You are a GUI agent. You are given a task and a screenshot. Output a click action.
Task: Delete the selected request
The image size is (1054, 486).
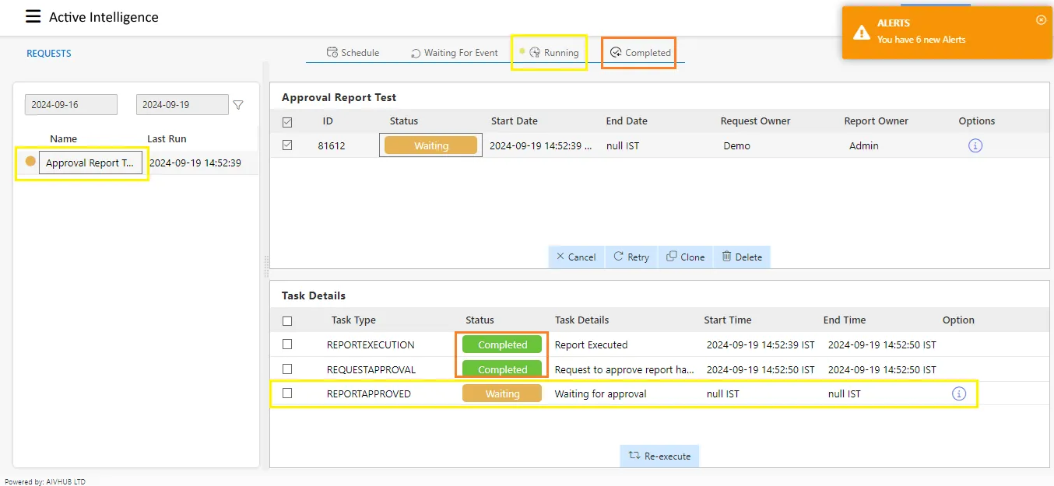[742, 257]
